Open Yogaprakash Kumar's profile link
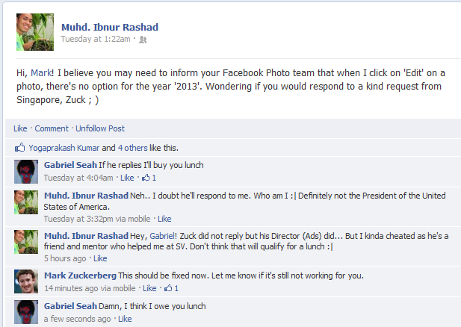The height and width of the screenshot is (327, 461). point(64,148)
